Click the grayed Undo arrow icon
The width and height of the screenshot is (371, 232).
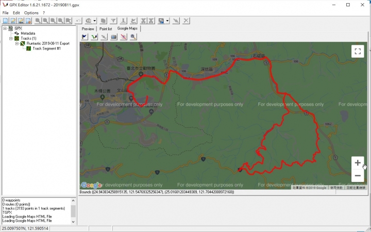tap(78, 21)
